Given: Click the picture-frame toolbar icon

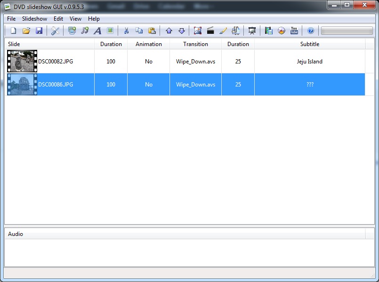Looking at the screenshot, I should pyautogui.click(x=197, y=31).
